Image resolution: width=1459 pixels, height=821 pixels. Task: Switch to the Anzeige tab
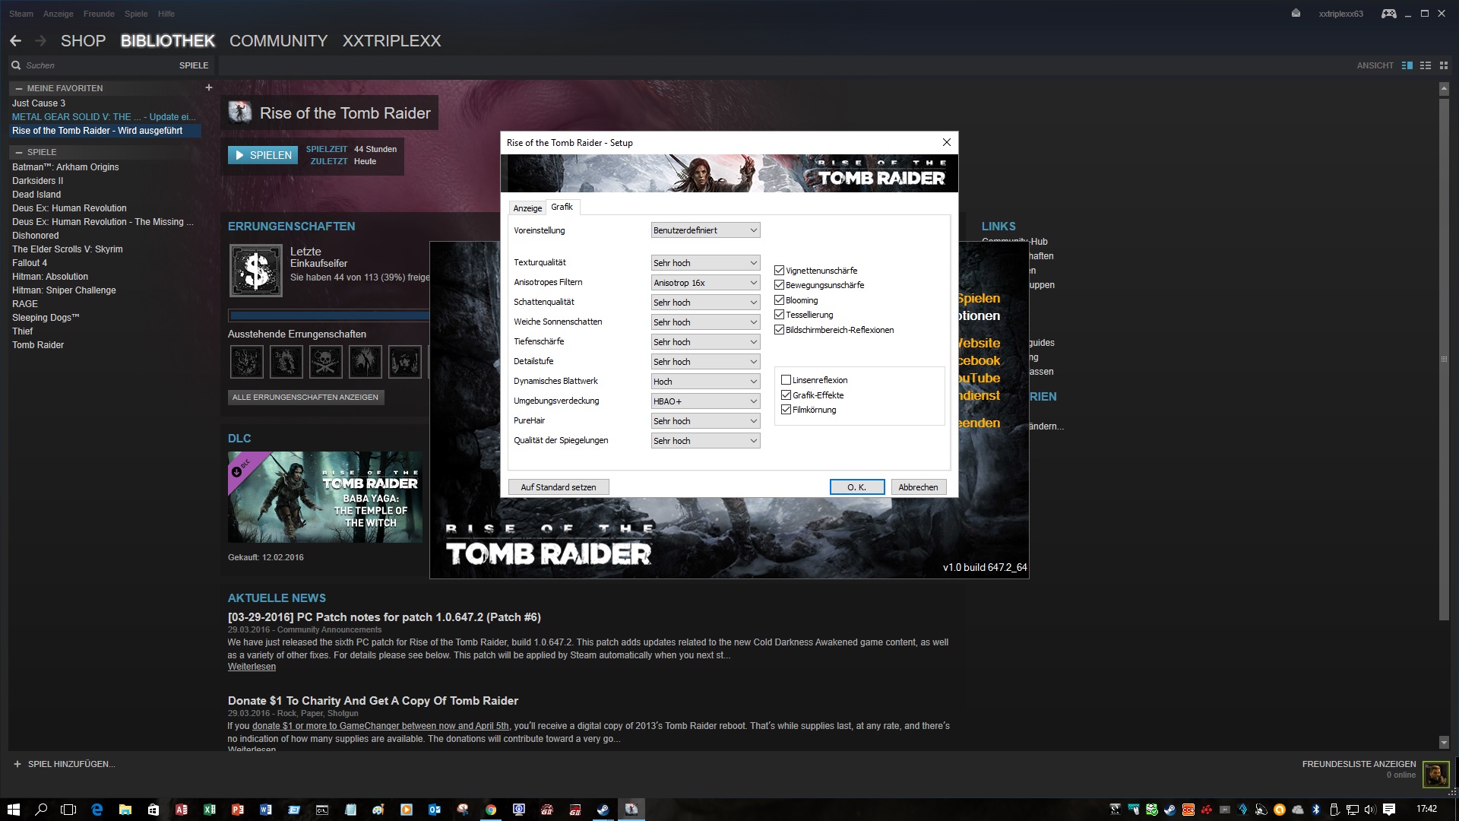pyautogui.click(x=527, y=208)
